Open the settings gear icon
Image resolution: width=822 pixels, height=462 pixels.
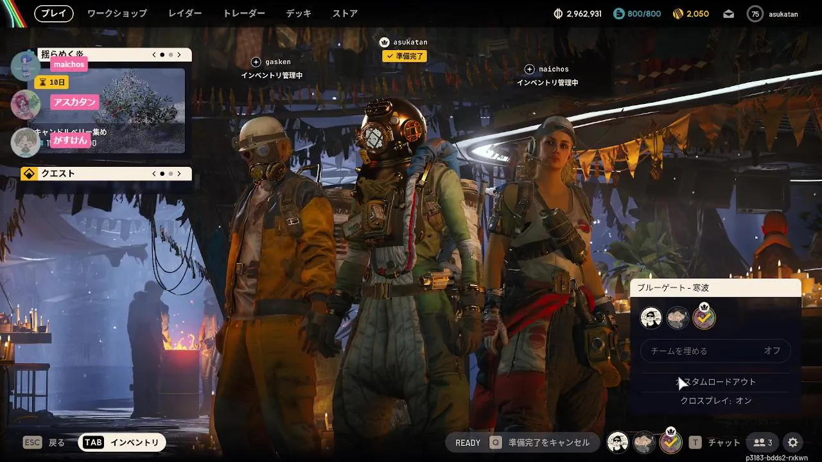793,442
